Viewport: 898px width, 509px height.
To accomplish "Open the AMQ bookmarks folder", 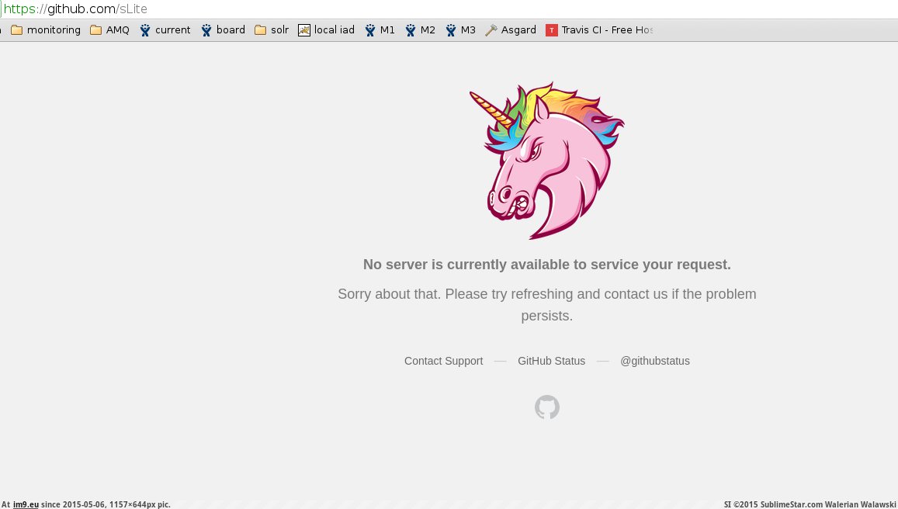I will pyautogui.click(x=110, y=30).
